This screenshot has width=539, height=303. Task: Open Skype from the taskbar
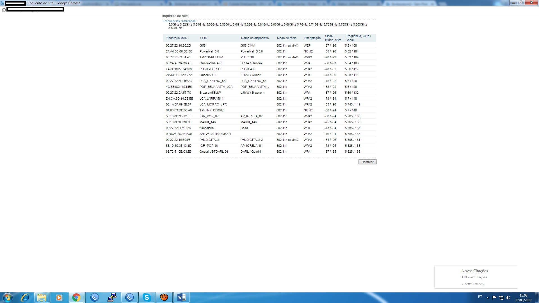pyautogui.click(x=147, y=297)
